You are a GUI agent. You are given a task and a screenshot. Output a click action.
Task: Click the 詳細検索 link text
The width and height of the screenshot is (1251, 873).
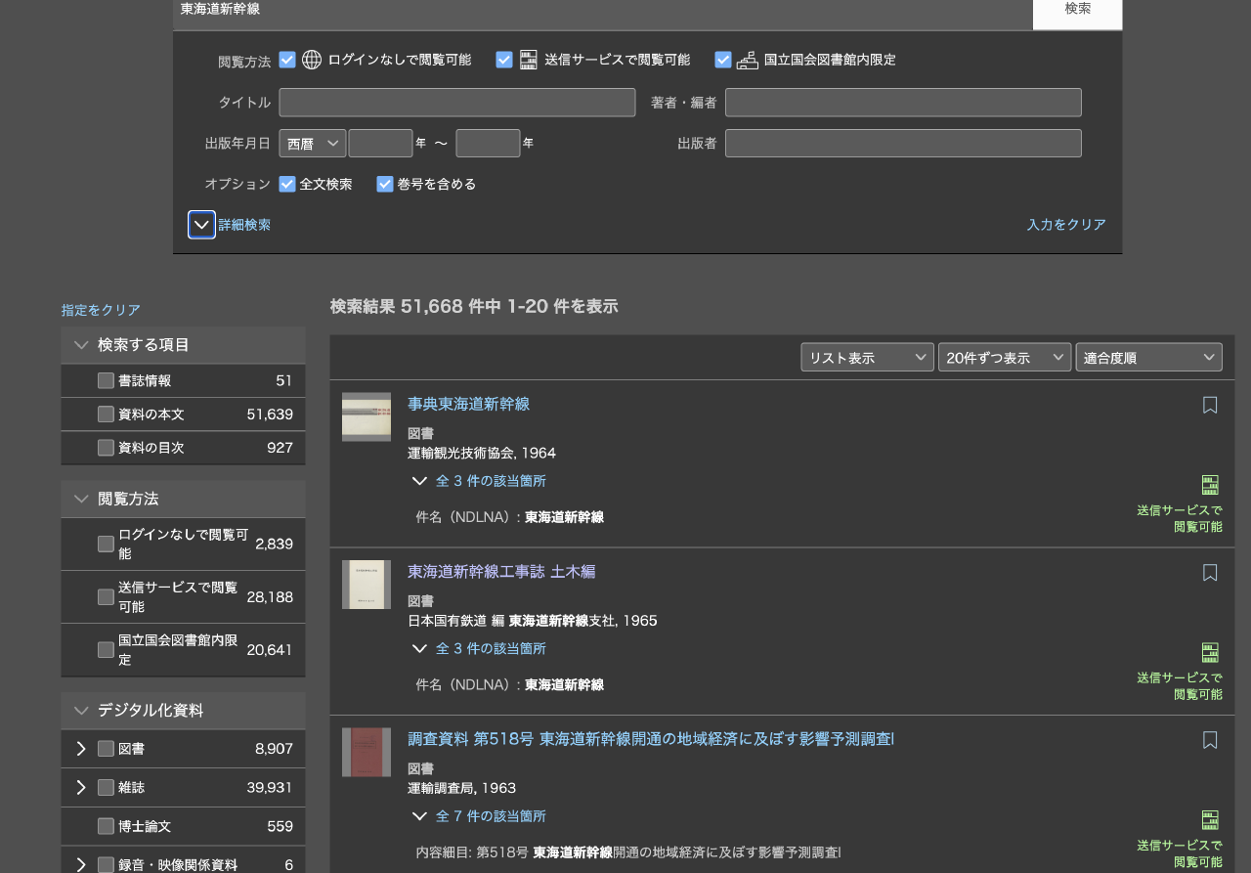244,225
